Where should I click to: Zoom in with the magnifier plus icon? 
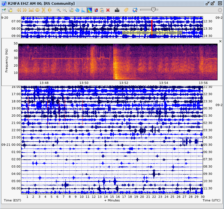tap(58, 10)
